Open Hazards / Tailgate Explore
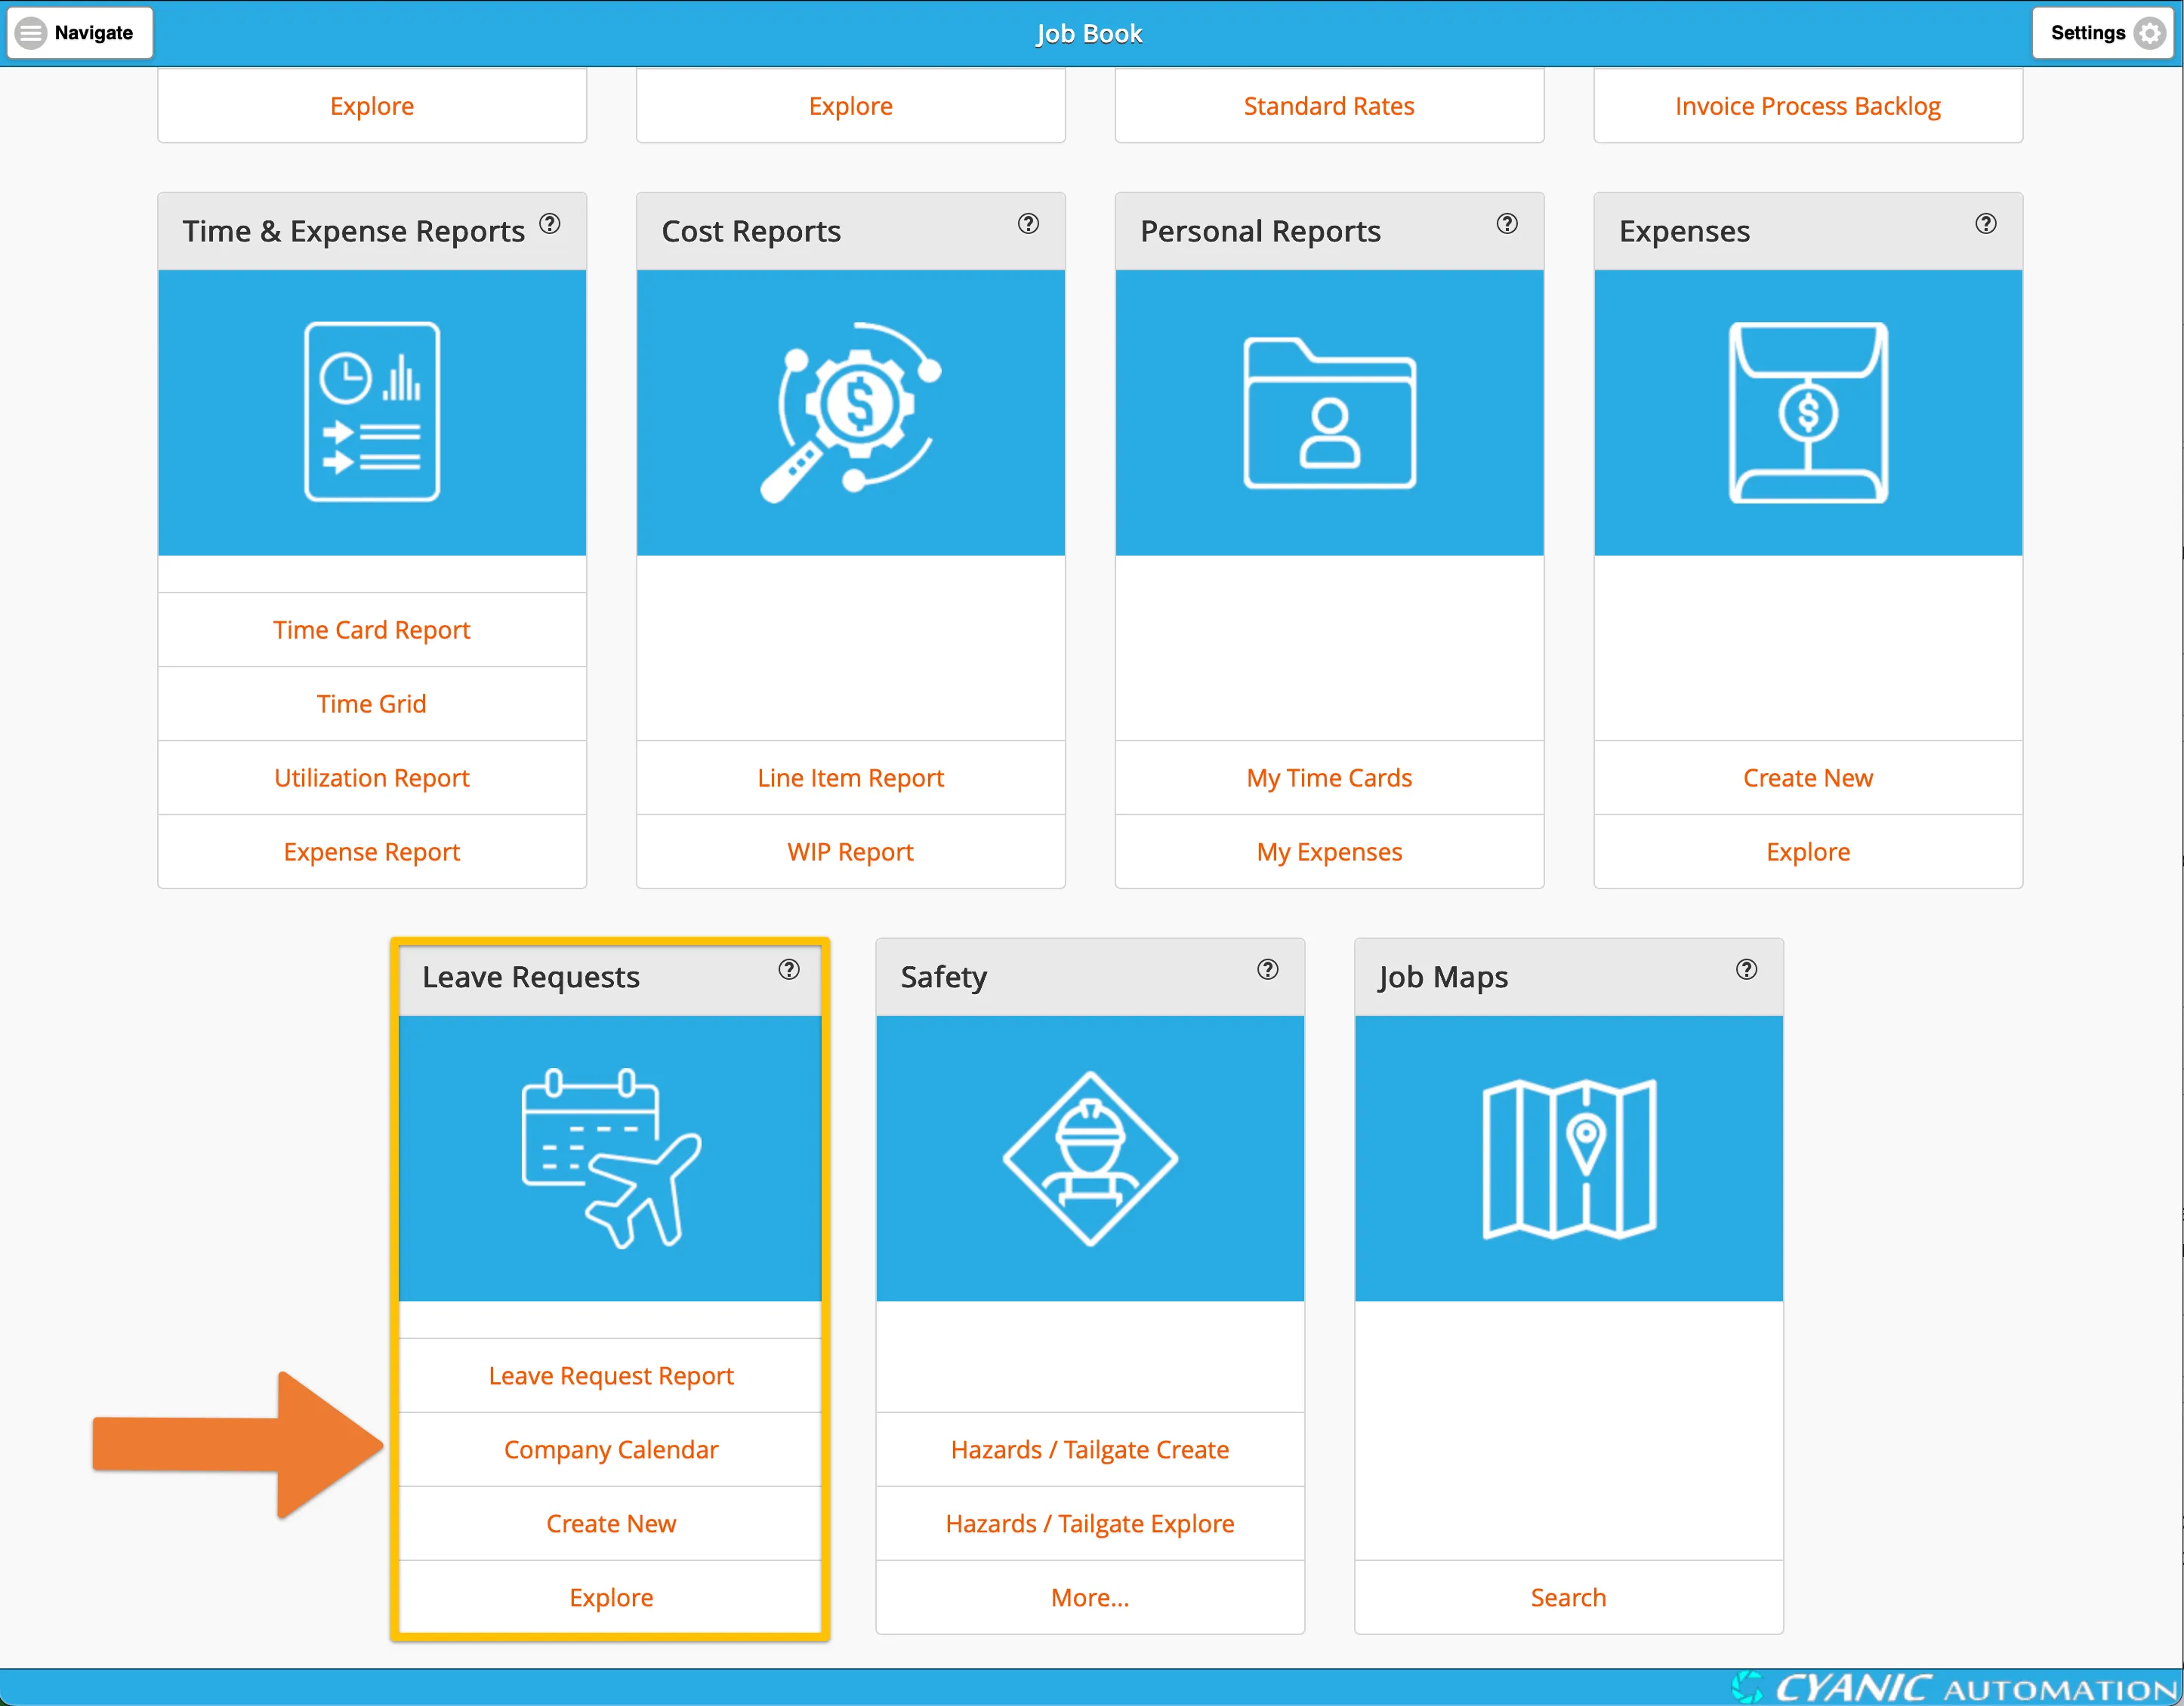 (x=1090, y=1523)
